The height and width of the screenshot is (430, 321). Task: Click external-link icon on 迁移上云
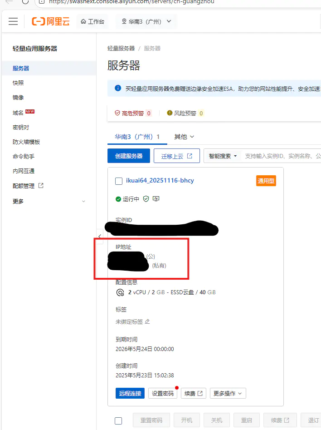click(x=190, y=156)
